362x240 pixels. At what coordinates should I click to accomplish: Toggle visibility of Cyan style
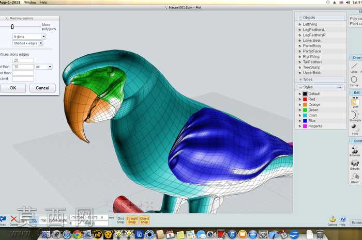tap(299, 116)
